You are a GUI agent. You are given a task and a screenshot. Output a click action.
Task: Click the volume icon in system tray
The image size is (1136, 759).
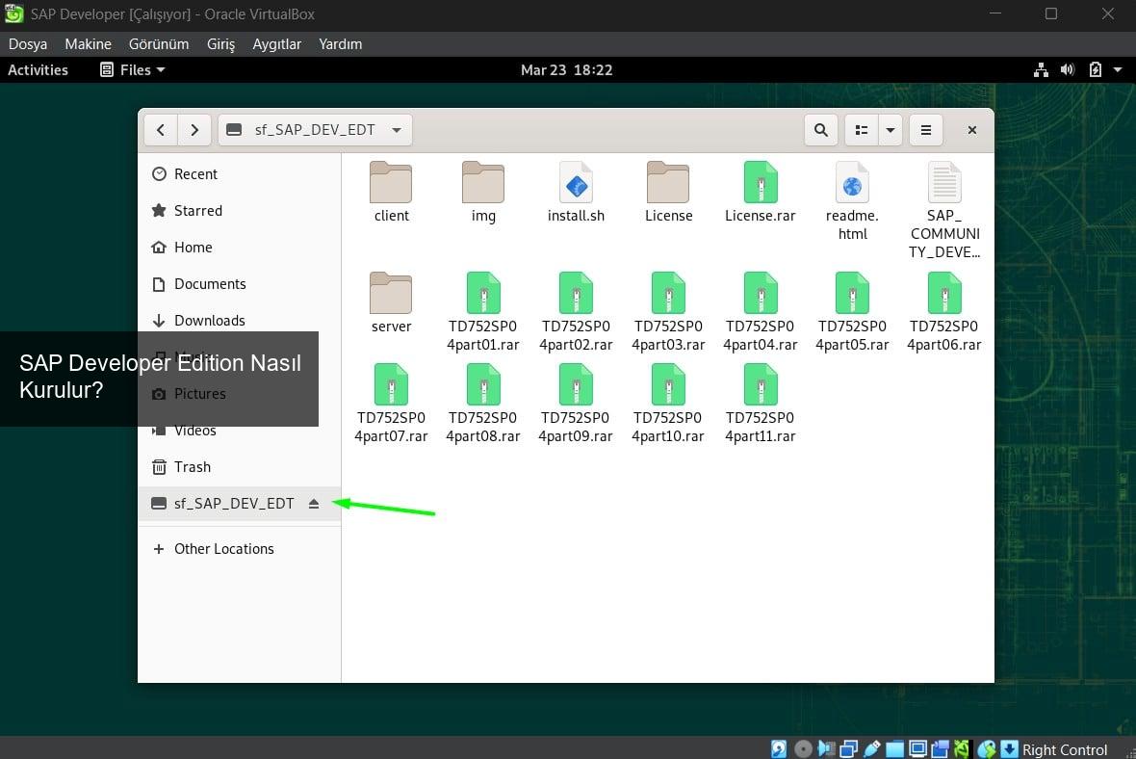coord(1067,69)
